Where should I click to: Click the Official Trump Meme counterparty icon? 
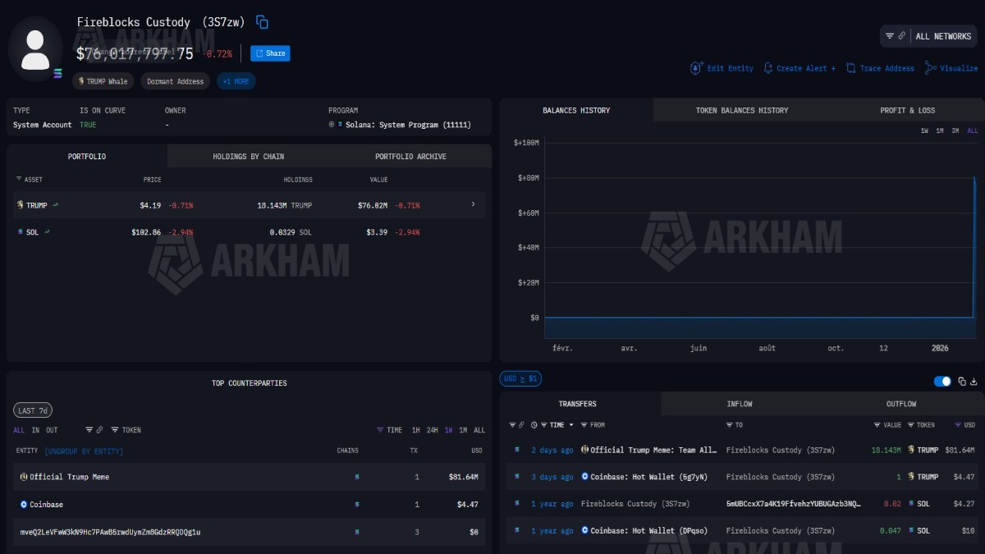pos(24,477)
